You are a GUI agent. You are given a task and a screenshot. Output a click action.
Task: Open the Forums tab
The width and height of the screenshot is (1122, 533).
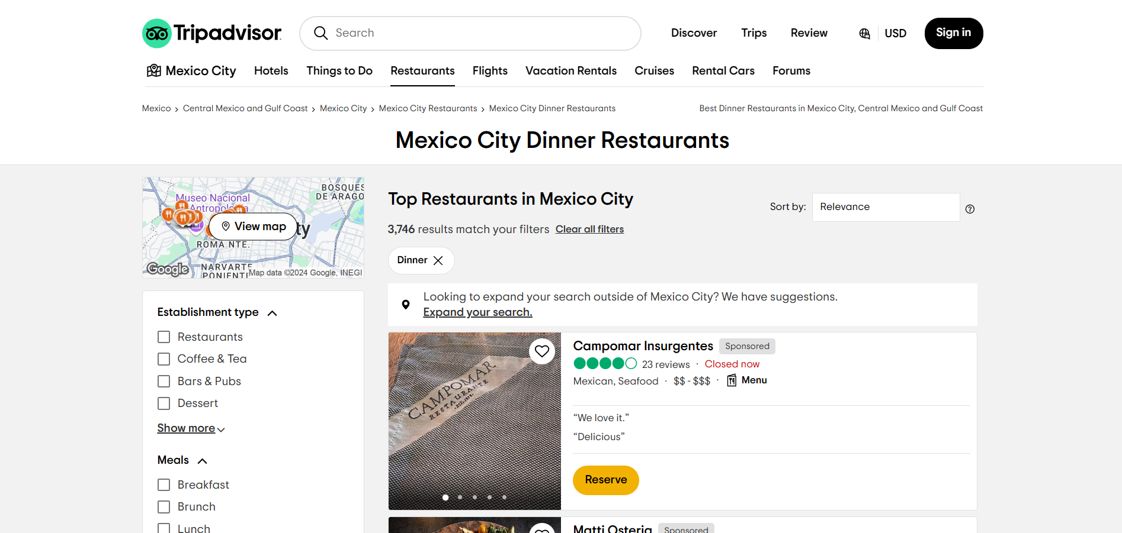click(x=791, y=71)
